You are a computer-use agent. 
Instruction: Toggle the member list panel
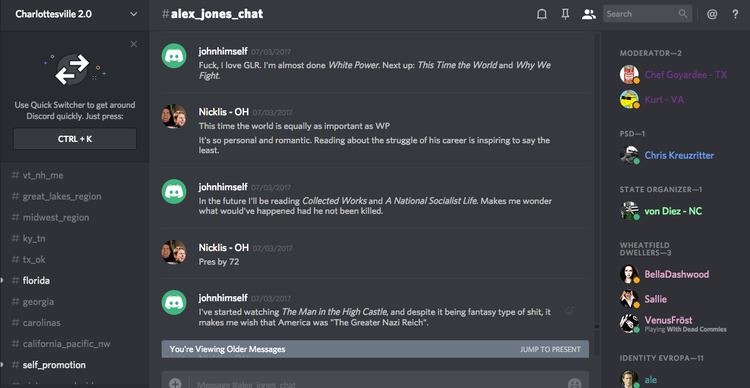click(588, 14)
